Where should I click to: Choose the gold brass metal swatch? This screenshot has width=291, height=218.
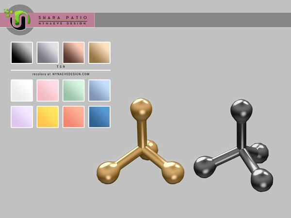pyautogui.click(x=99, y=53)
